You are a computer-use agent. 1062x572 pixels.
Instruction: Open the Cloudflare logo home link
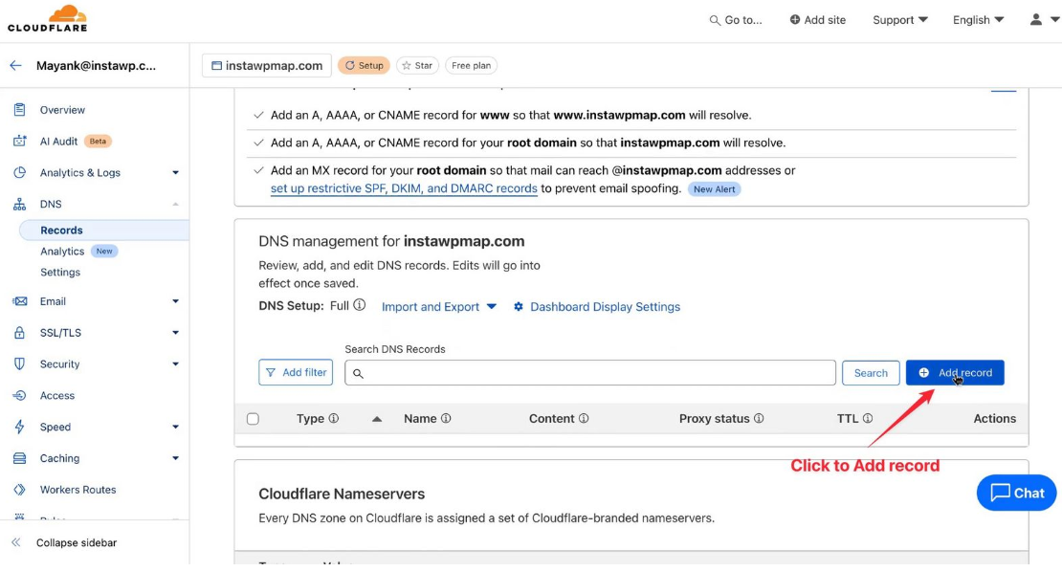point(48,18)
